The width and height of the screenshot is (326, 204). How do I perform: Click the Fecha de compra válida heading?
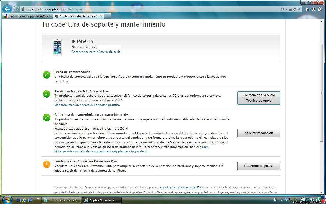72,72
